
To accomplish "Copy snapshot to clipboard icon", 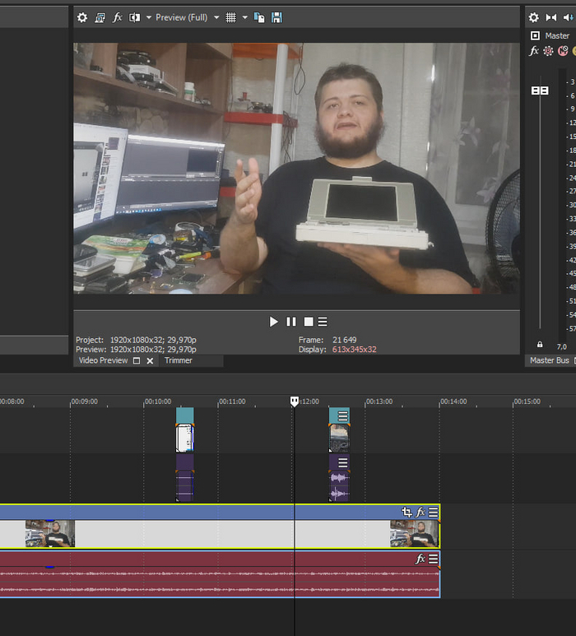I will coord(259,17).
